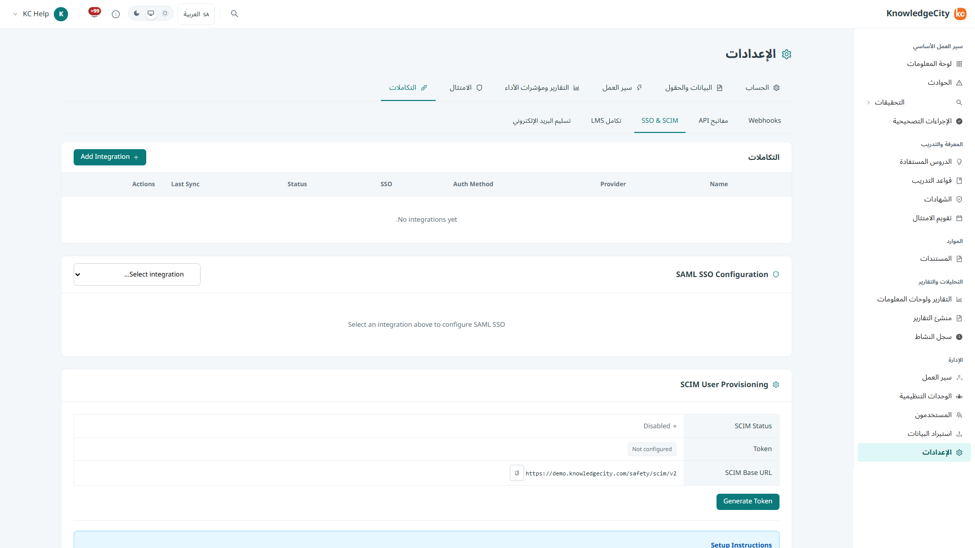Switch to تسليم البريد الإلكتروني sub-tab
This screenshot has height=548, width=975.
pos(541,121)
